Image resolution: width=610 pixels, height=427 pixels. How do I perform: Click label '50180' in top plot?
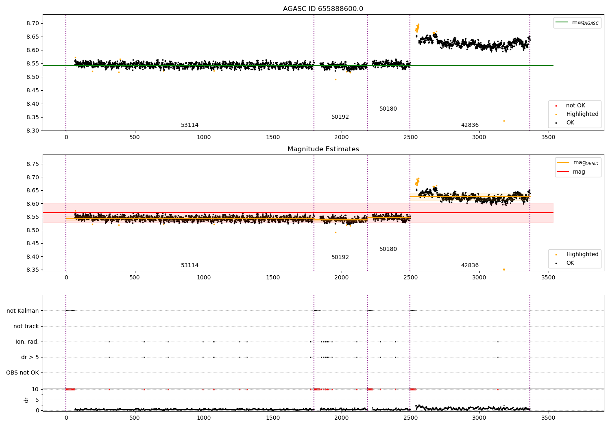point(388,109)
